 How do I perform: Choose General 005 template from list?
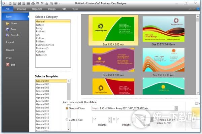42,94
